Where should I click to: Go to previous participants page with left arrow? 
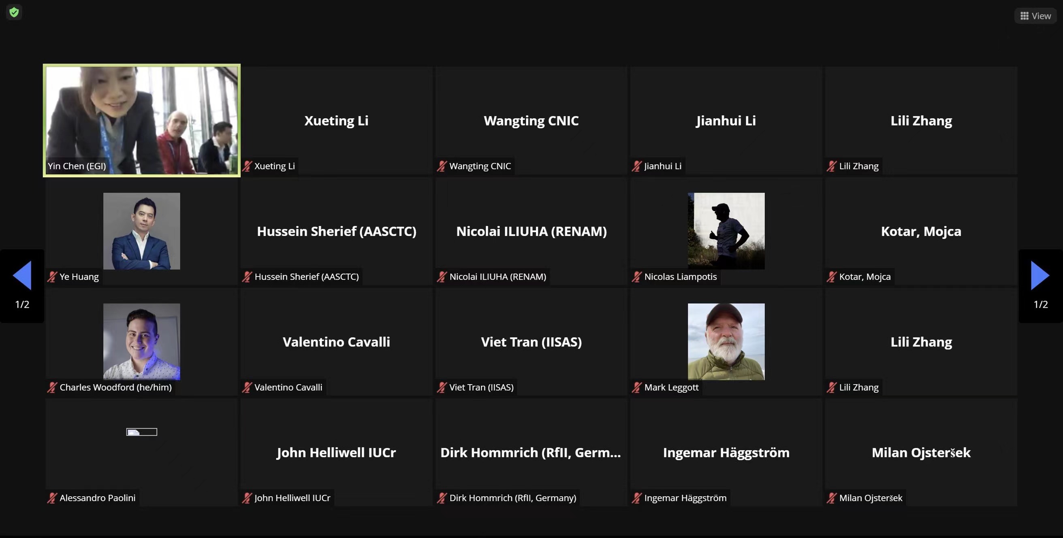(22, 275)
